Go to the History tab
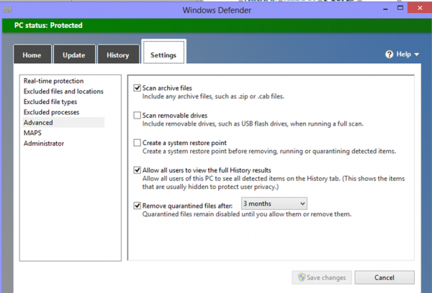Screen dimensions: 432x293 point(118,55)
